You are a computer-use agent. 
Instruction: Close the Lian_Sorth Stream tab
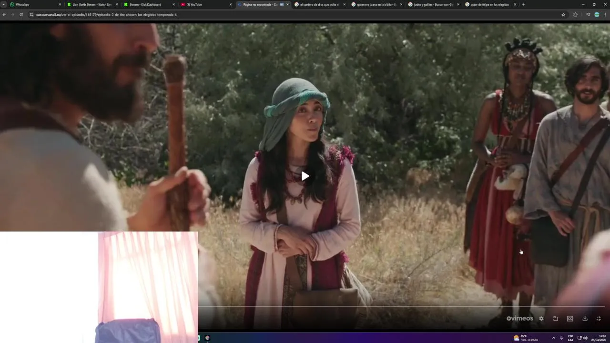117,4
